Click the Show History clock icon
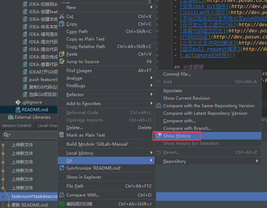 point(159,136)
